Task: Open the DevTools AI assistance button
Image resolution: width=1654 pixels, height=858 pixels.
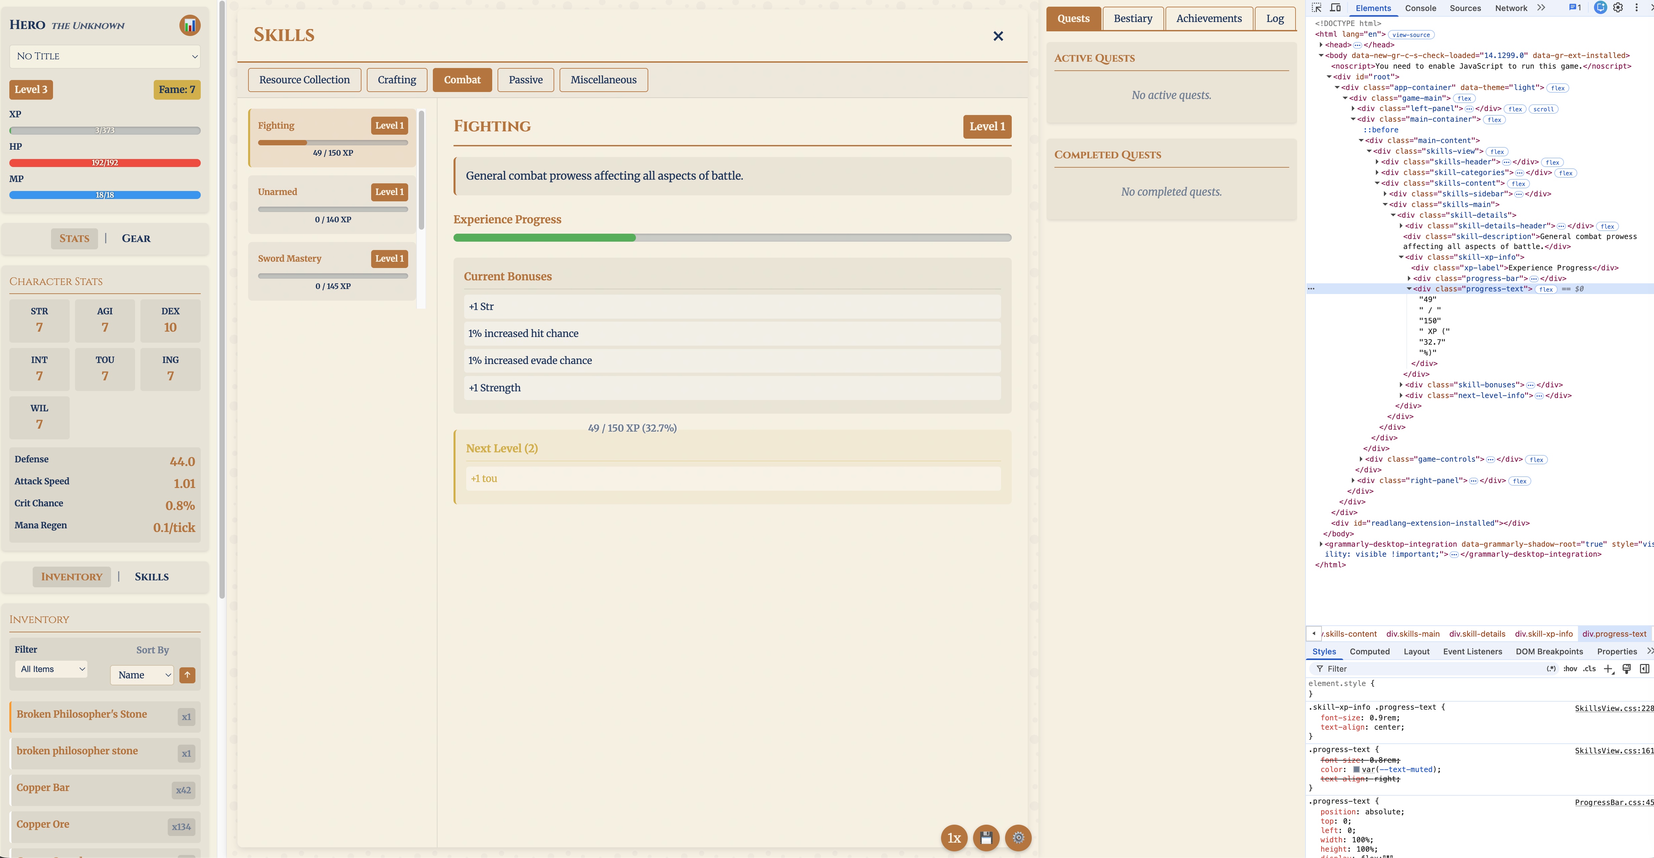Action: pos(1600,8)
